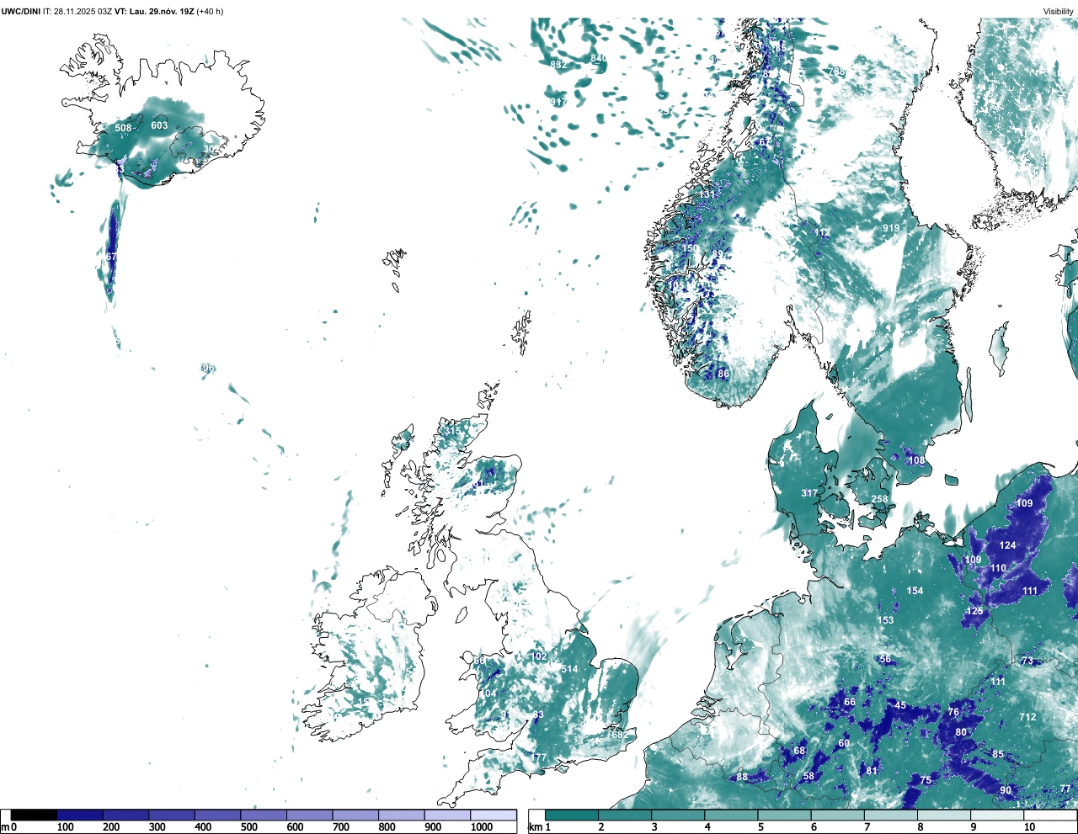Click value 150 over western Norway
Screen dimensions: 1078x834
(690, 248)
